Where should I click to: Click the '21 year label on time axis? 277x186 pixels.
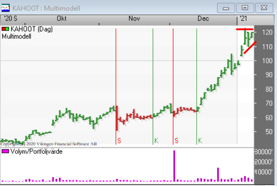click(x=243, y=18)
